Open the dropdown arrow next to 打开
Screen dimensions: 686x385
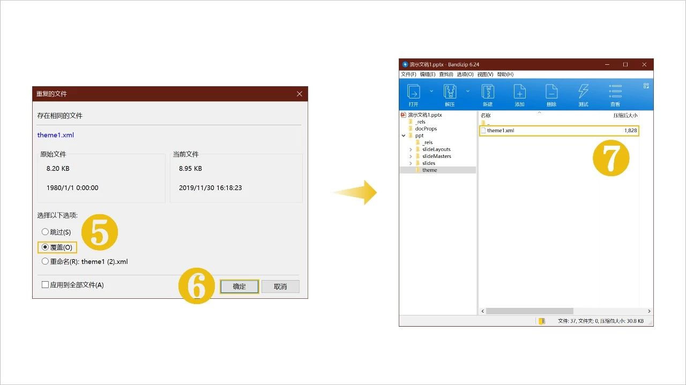[x=431, y=91]
